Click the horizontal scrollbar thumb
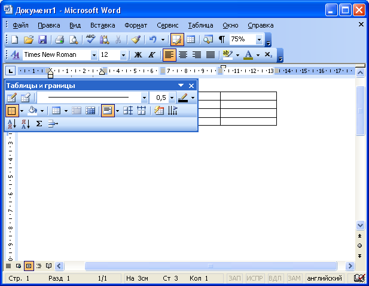Viewport: 369px width, 286px height. [211, 266]
